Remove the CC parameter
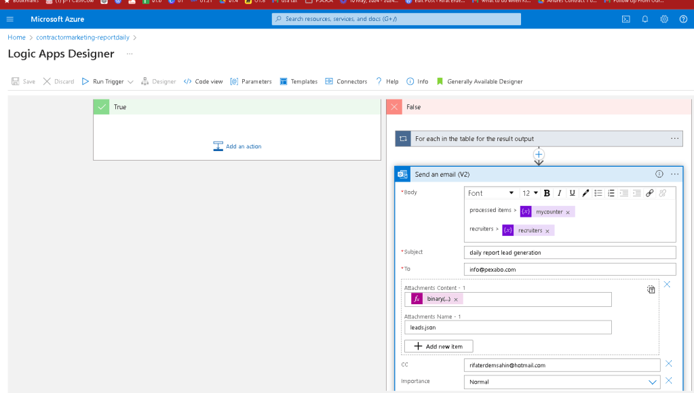The image size is (694, 393). [668, 364]
